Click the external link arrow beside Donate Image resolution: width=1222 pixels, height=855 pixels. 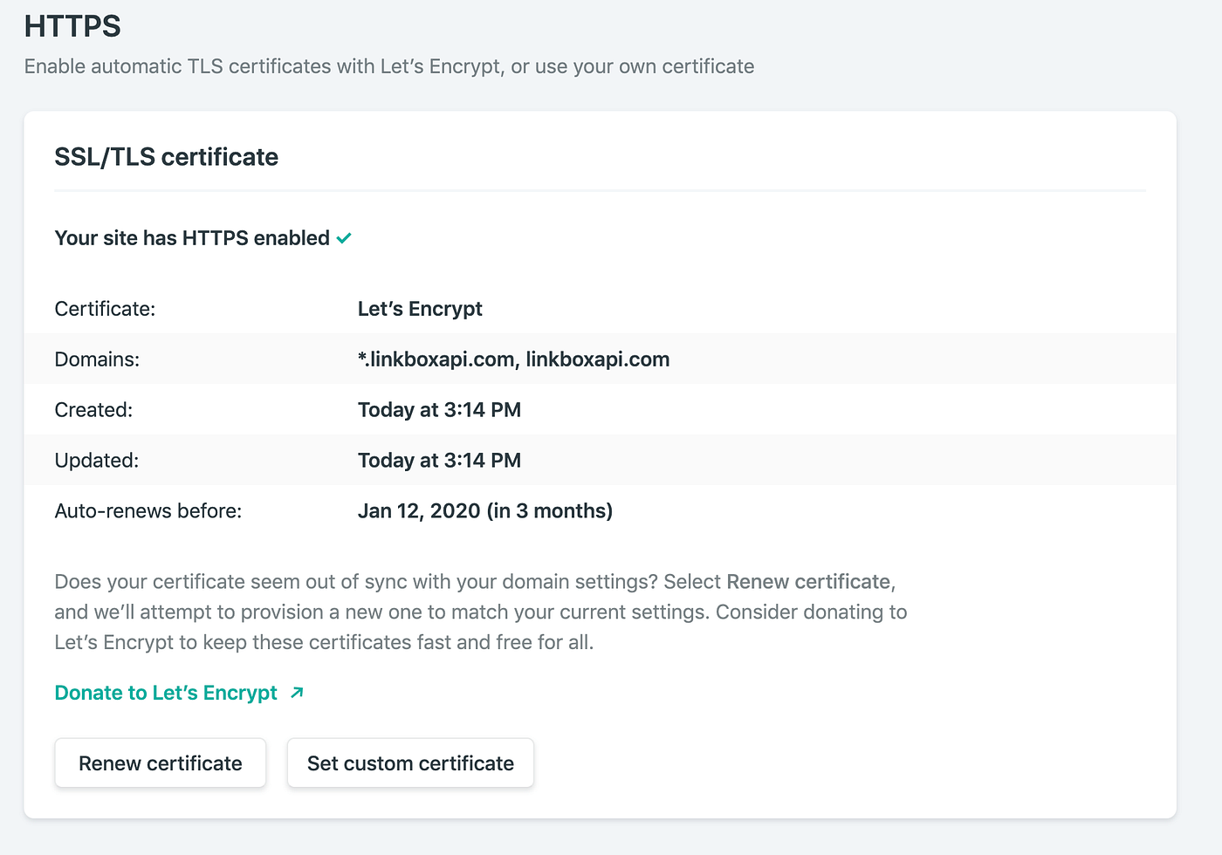tap(297, 693)
